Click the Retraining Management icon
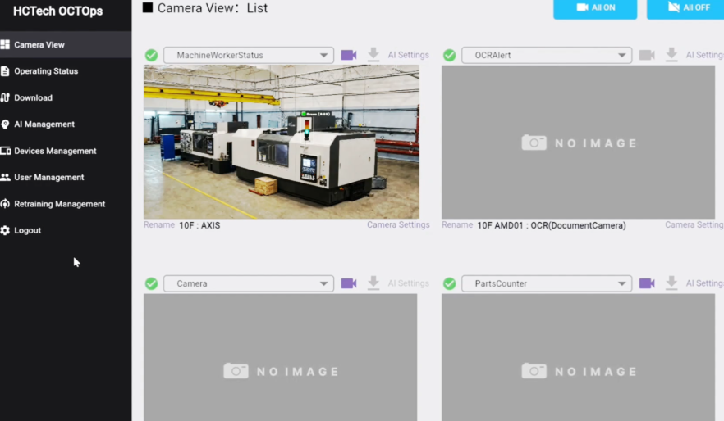724x421 pixels. tap(5, 204)
